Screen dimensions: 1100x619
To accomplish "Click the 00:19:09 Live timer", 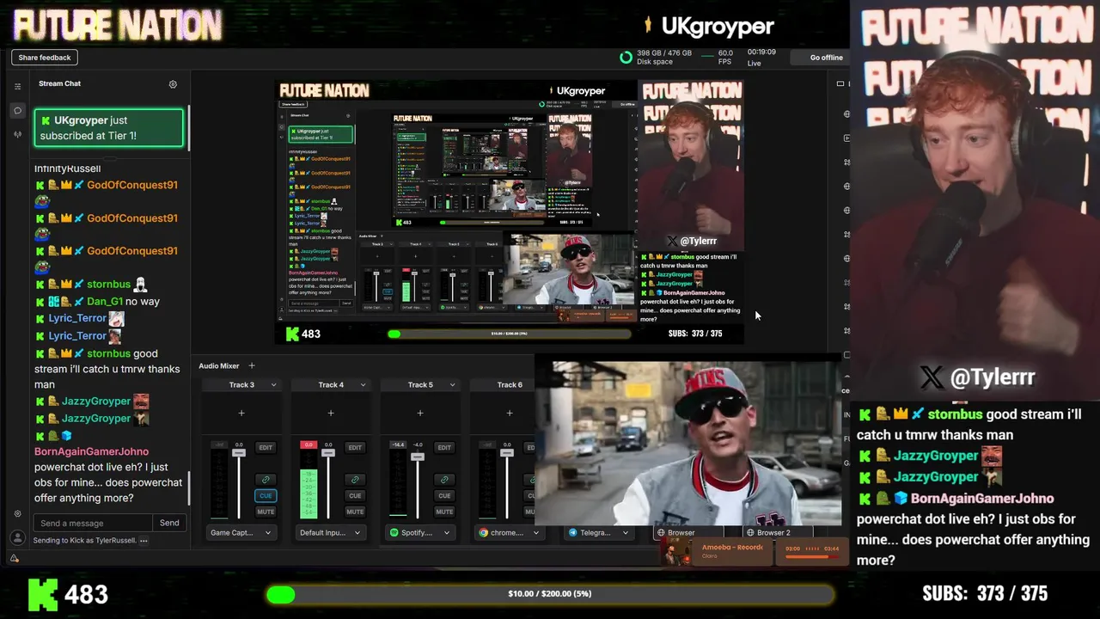I will click(x=761, y=58).
